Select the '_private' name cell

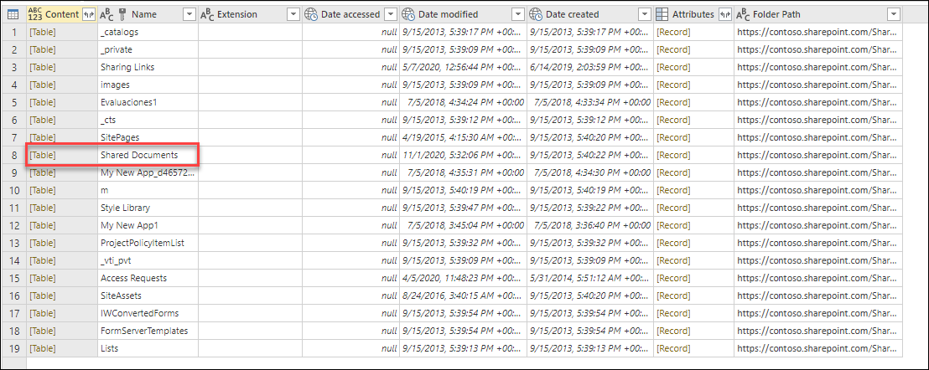pos(148,49)
